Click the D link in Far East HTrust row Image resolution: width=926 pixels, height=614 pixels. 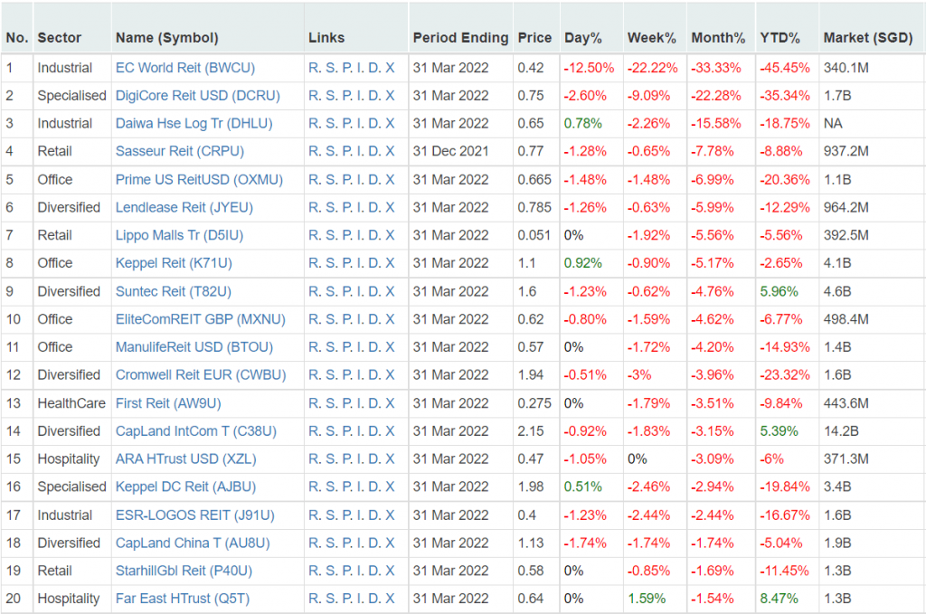pyautogui.click(x=374, y=598)
